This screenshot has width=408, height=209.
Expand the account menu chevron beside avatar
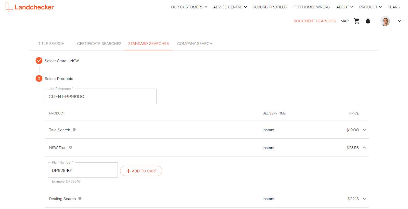coord(400,21)
